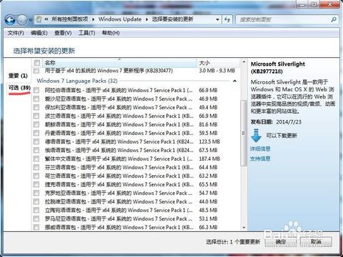
Task: Click the Back navigation arrow
Action: click(10, 19)
